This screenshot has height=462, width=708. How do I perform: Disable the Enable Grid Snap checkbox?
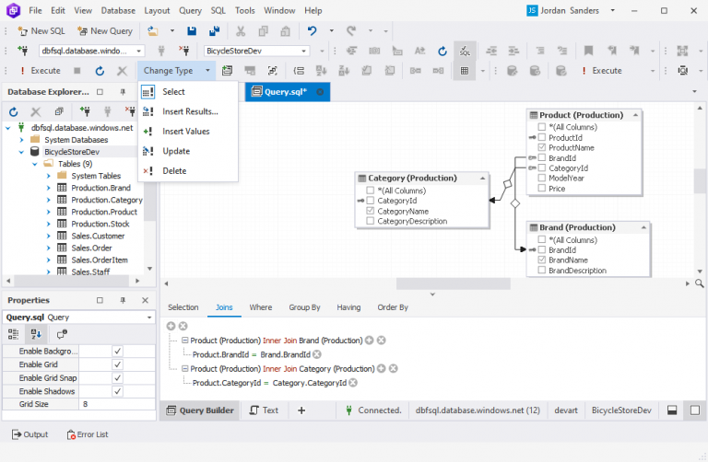(x=117, y=378)
